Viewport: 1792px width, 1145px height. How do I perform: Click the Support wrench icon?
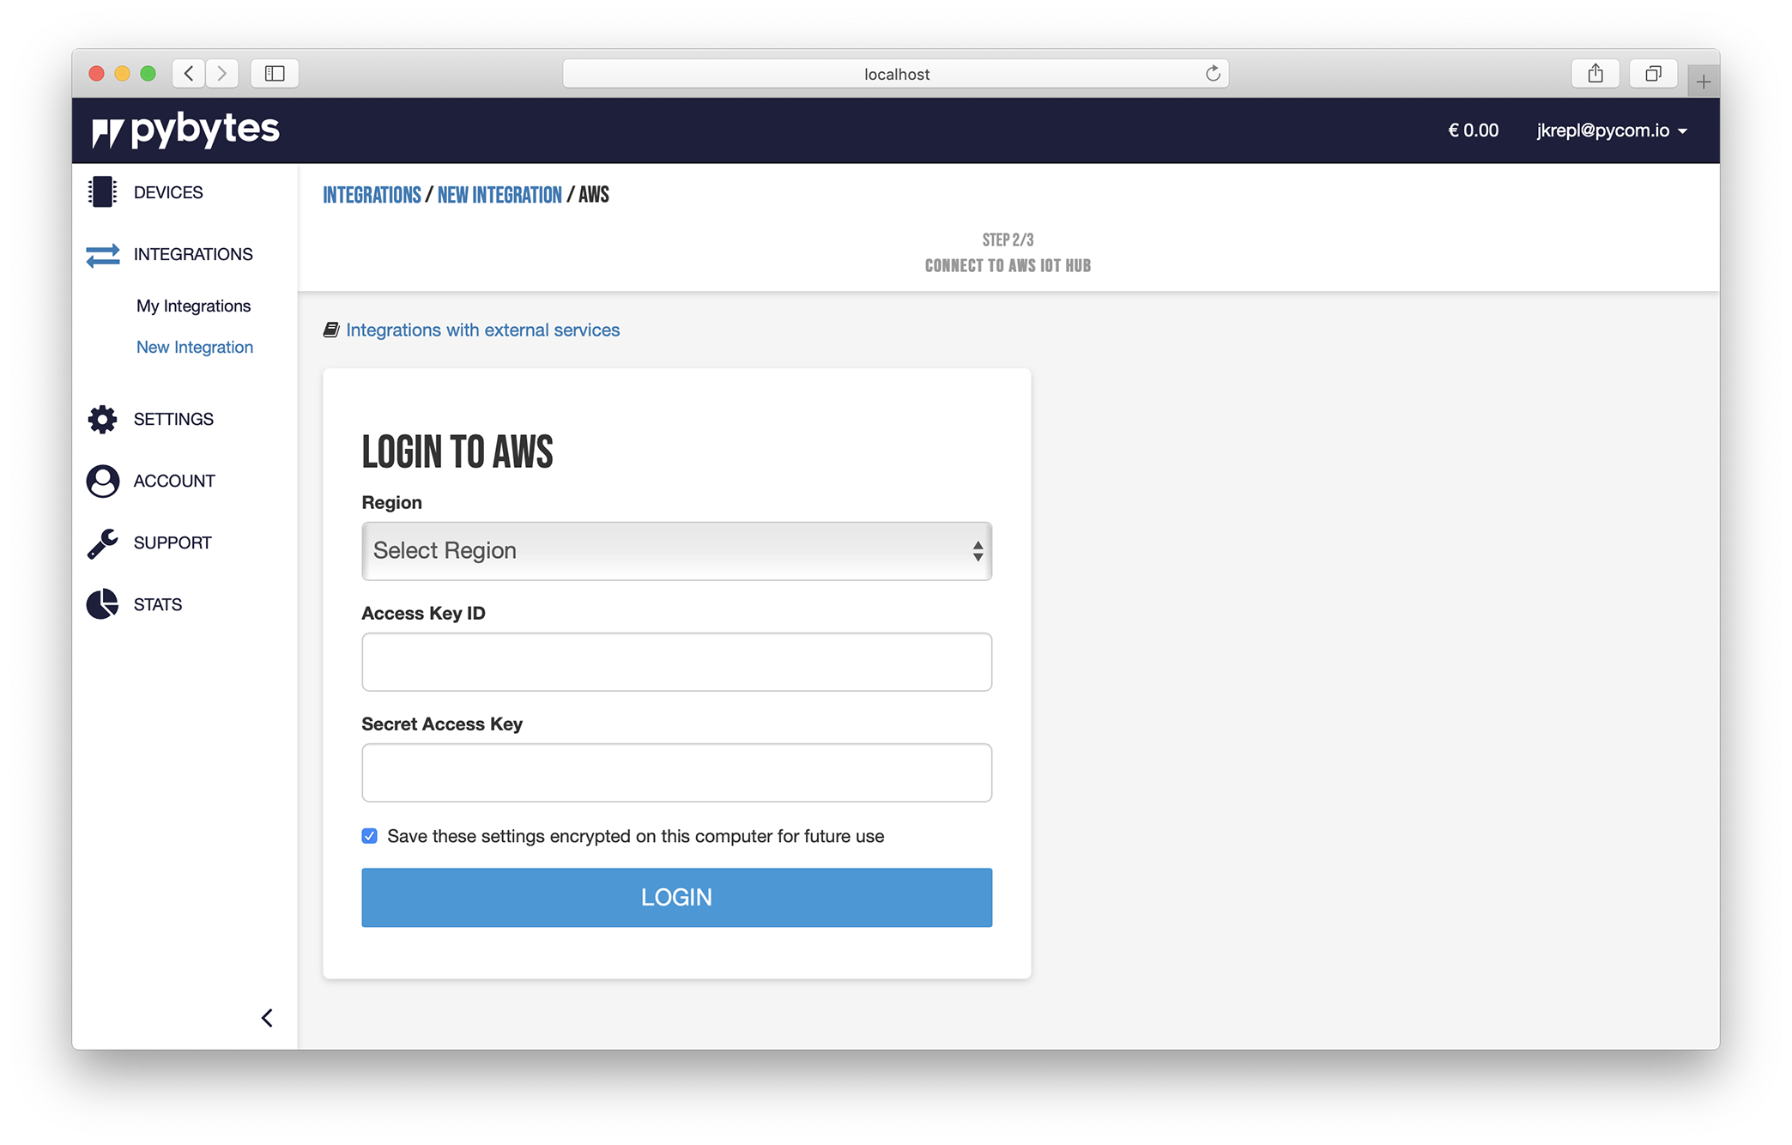[101, 542]
